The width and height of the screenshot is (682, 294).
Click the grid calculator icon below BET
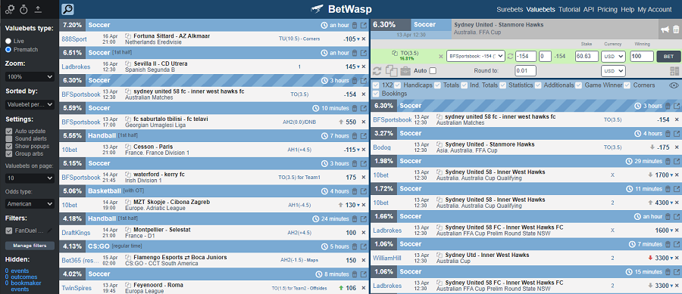click(x=674, y=72)
